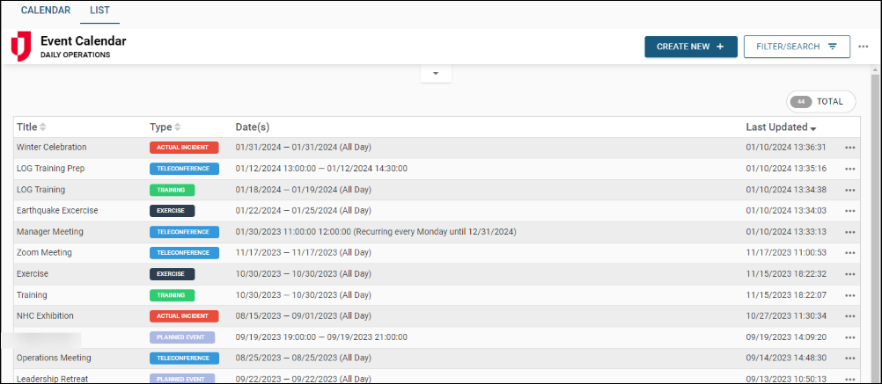Image resolution: width=882 pixels, height=384 pixels.
Task: Open row actions menu for Winter Celebration
Action: click(849, 148)
